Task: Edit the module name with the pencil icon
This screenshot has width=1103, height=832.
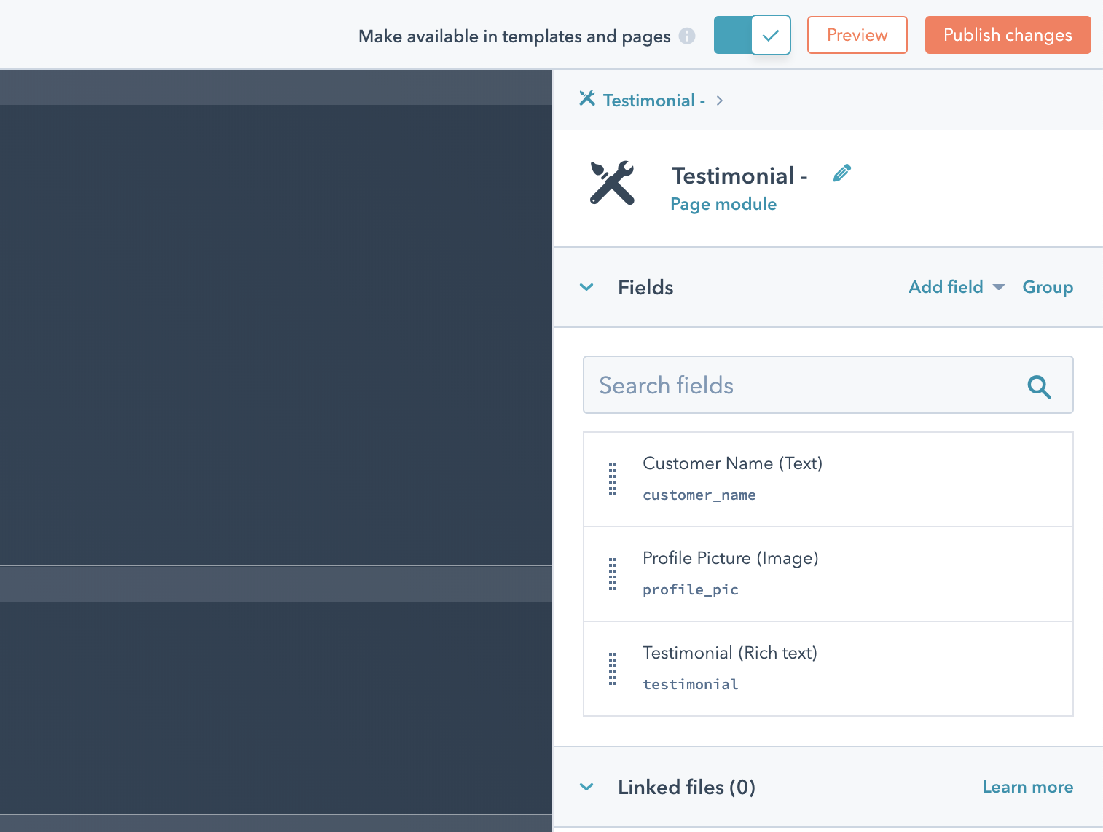Action: (842, 173)
